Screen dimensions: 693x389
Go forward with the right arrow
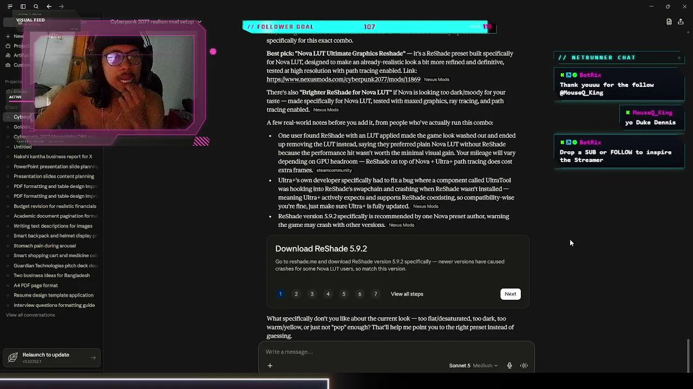[61, 6]
